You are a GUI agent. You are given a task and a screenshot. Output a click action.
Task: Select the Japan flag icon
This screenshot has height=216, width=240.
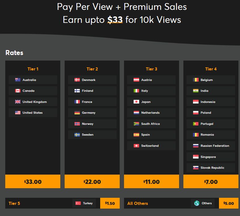136,102
